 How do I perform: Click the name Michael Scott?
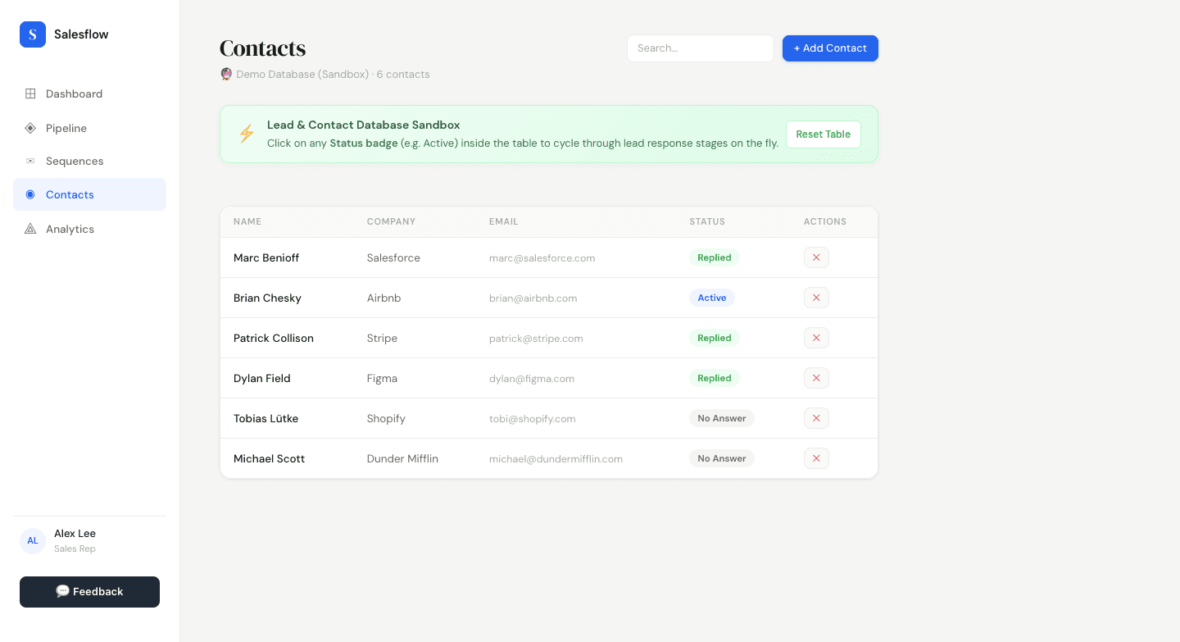coord(269,458)
